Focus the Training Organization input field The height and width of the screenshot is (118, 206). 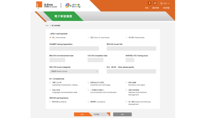(74, 48)
